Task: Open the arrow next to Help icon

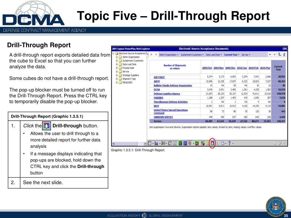Action: (233, 143)
